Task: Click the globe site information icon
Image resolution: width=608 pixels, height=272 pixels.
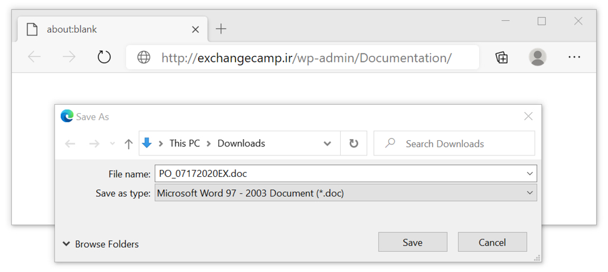Action: 144,57
